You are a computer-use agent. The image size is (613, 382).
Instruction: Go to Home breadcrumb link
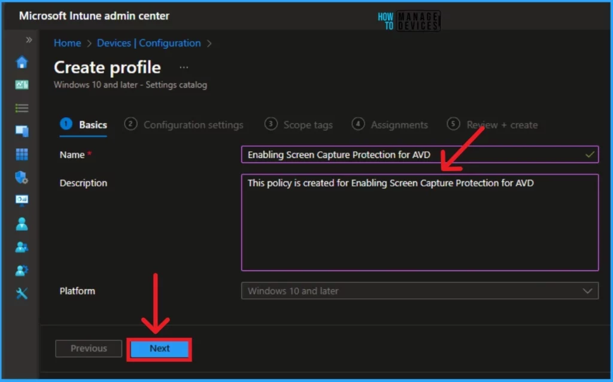[x=67, y=43]
